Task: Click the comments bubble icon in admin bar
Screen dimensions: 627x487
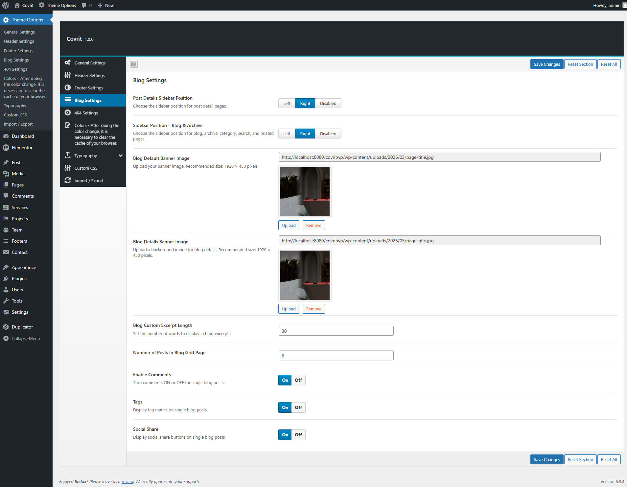Action: 84,5
